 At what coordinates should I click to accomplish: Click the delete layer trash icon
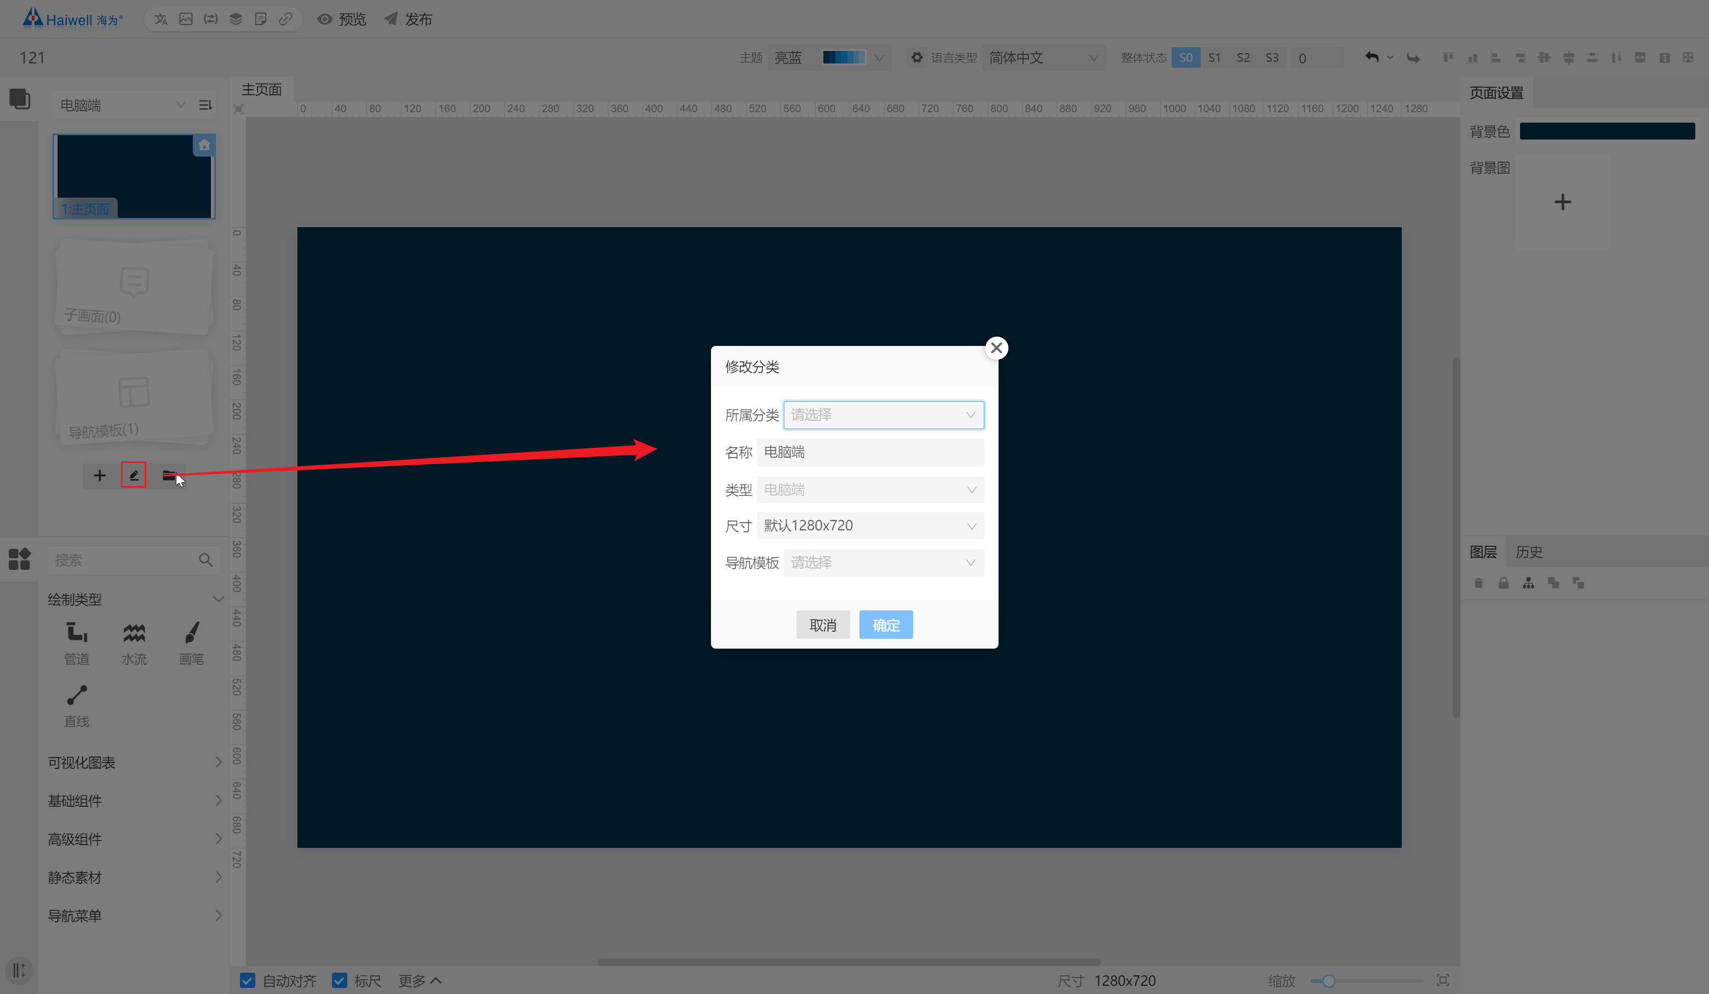point(1478,583)
